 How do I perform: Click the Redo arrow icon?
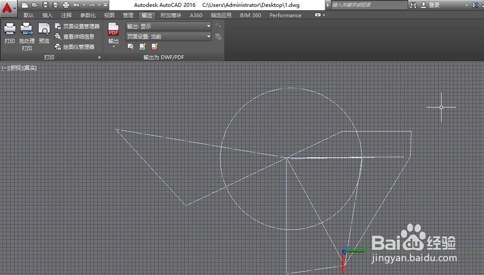click(x=91, y=5)
